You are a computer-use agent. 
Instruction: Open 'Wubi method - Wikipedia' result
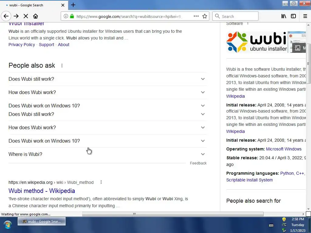(42, 191)
